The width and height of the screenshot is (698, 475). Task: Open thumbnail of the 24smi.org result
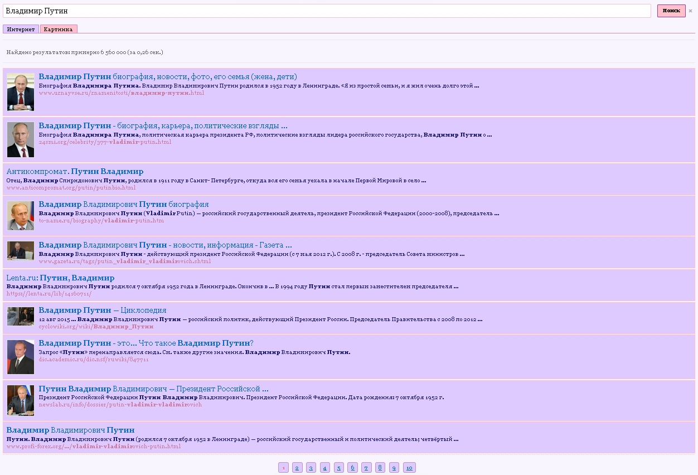[21, 139]
